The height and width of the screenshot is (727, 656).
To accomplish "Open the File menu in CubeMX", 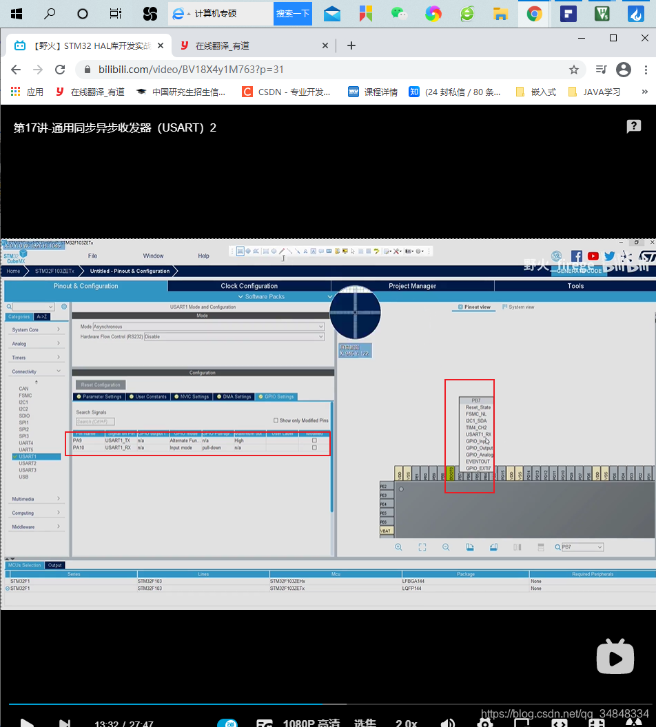I will click(x=93, y=256).
